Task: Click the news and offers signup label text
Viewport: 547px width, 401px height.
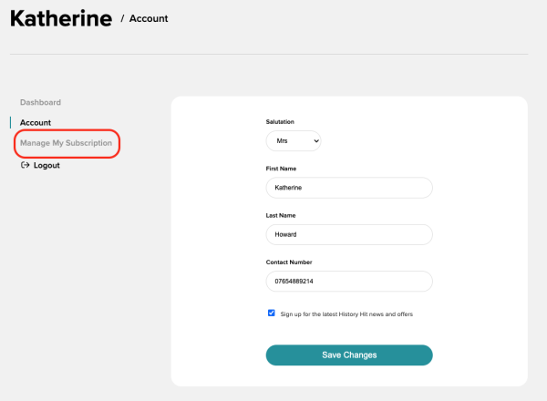Action: [x=346, y=314]
